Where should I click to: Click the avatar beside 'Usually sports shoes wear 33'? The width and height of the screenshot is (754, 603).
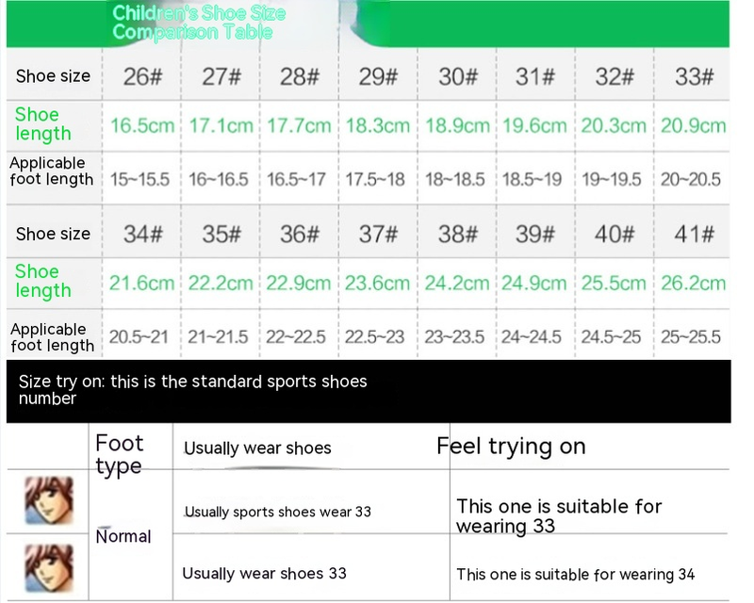[x=49, y=500]
